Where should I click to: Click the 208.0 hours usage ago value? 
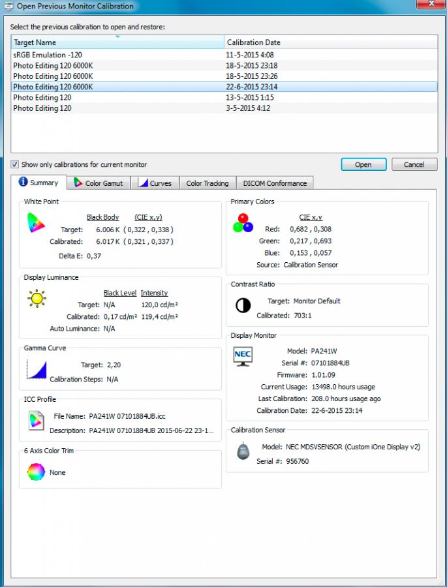click(346, 399)
